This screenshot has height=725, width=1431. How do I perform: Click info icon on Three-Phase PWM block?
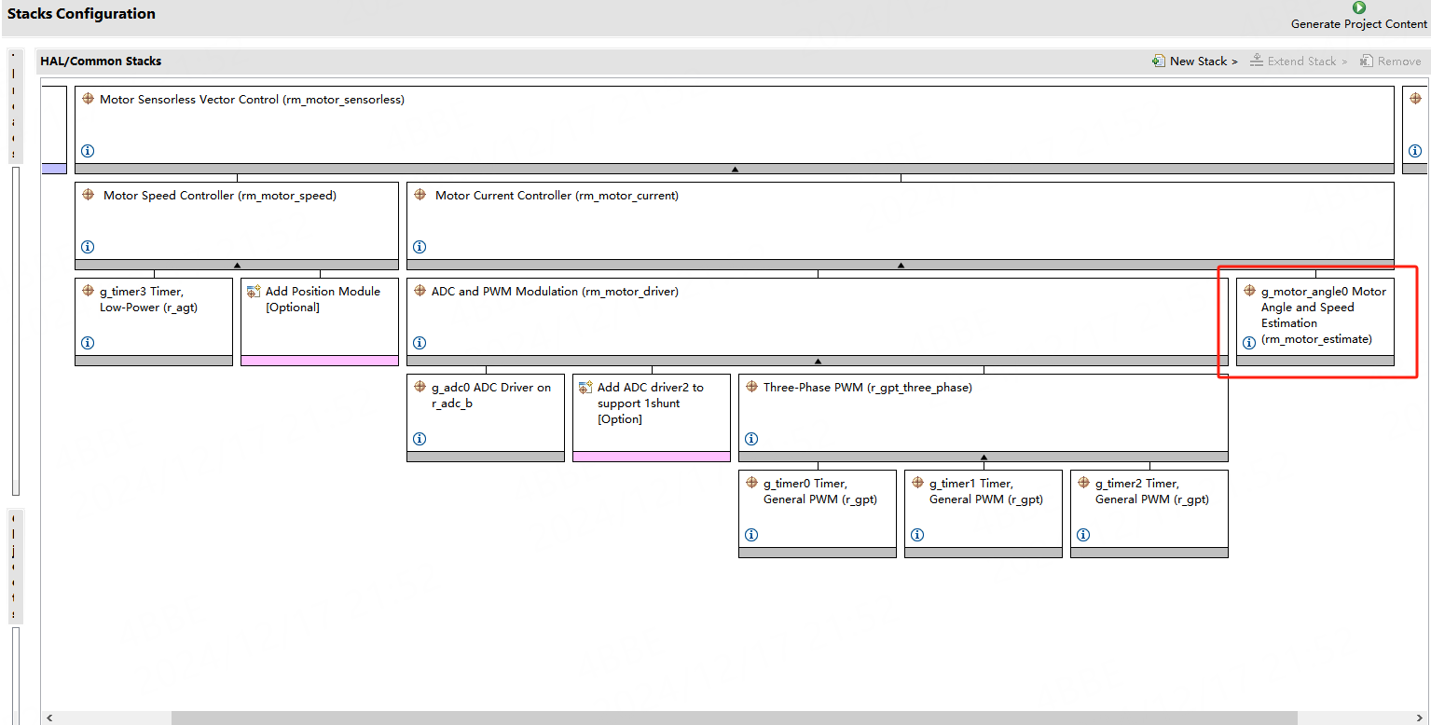(751, 439)
